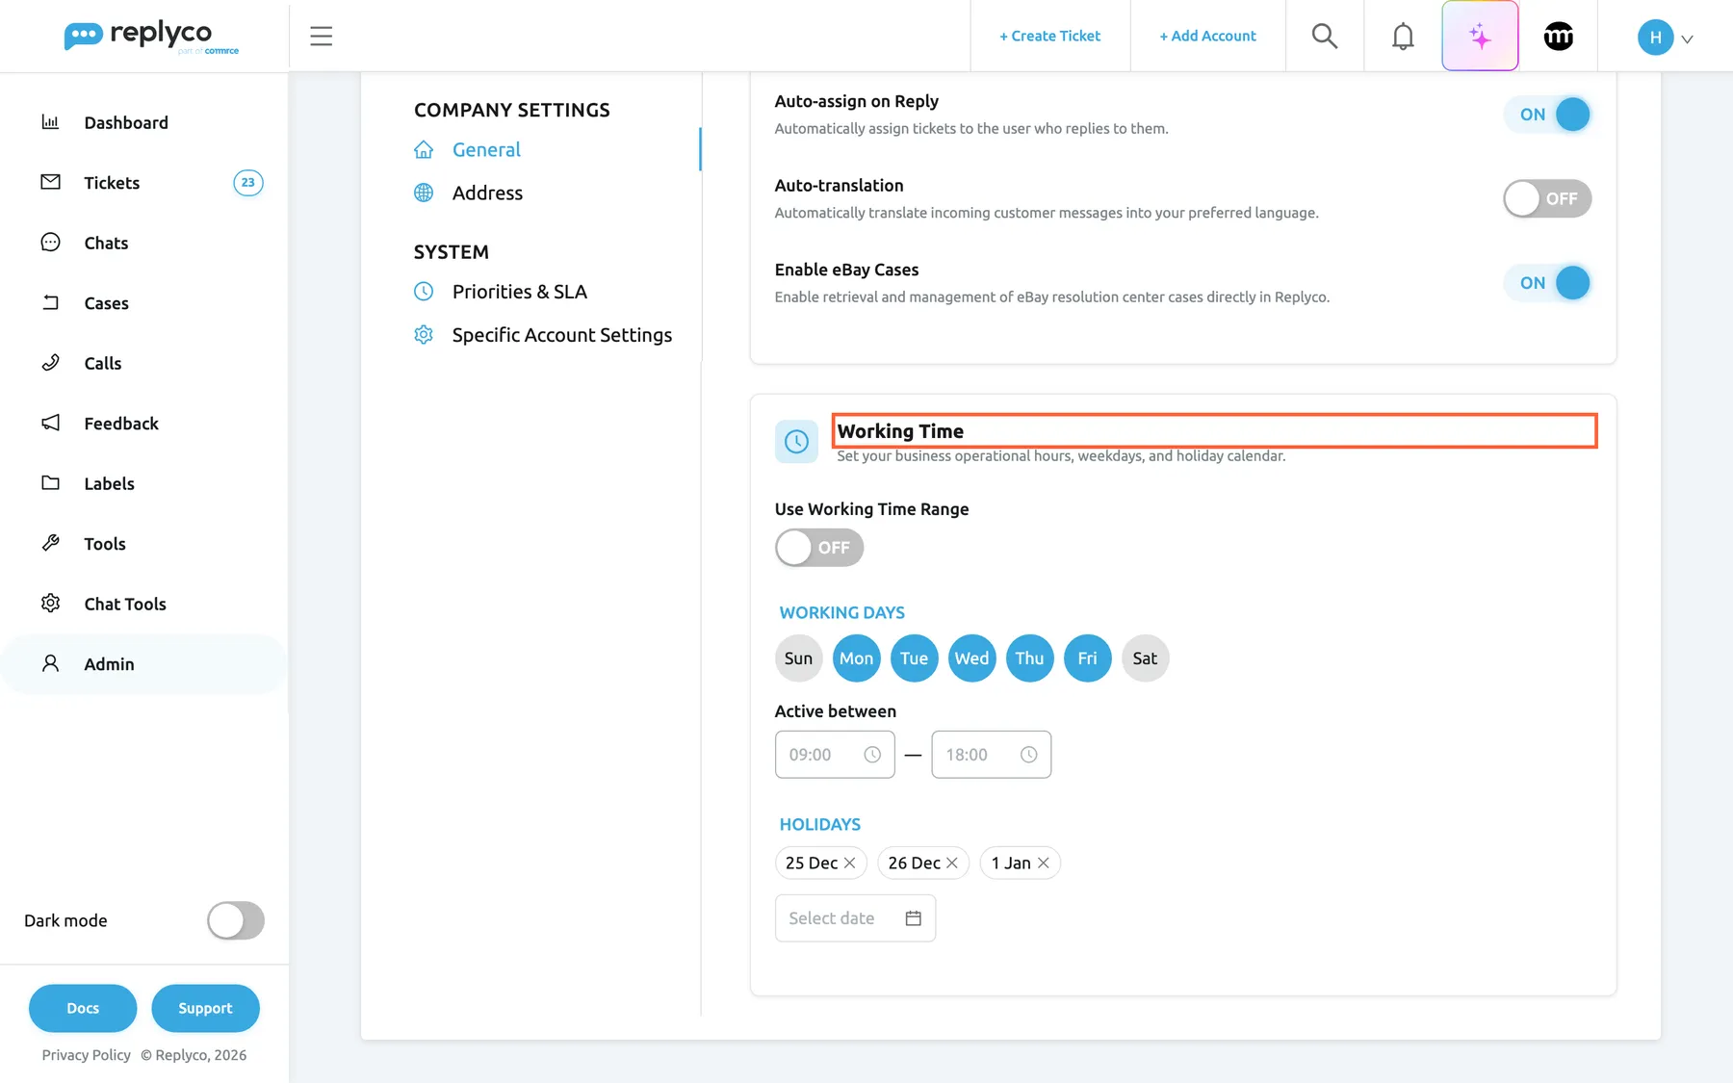Viewport: 1733px width, 1083px height.
Task: Enable Auto-translation switch
Action: pos(1547,198)
